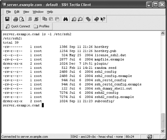
Task: Click the scroll down arrow
Action: 163,131
